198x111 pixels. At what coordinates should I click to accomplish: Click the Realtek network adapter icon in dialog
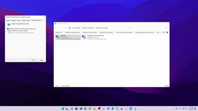pyautogui.click(x=9, y=24)
